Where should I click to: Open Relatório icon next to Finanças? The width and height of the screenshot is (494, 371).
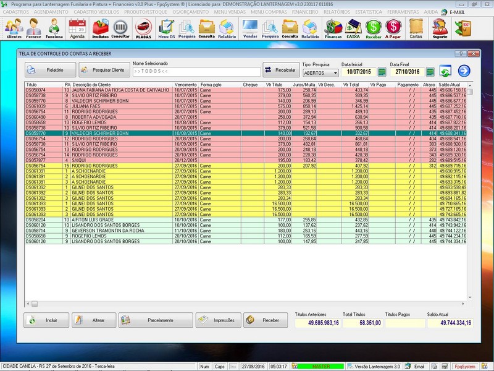pos(311,28)
